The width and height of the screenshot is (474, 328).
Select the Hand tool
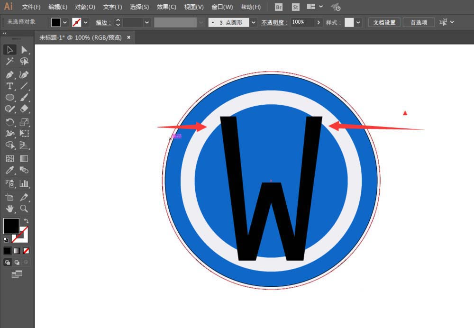click(10, 209)
